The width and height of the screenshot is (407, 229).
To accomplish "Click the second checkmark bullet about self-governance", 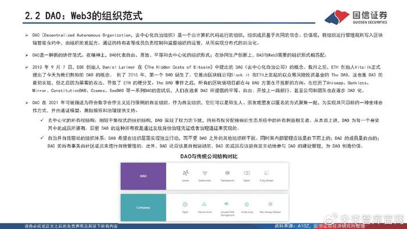I will click(x=42, y=138).
